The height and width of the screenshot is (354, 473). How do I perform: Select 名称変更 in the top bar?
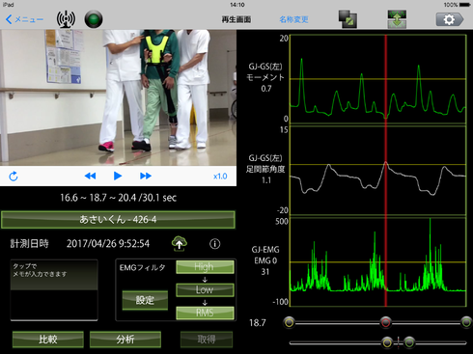pyautogui.click(x=293, y=19)
